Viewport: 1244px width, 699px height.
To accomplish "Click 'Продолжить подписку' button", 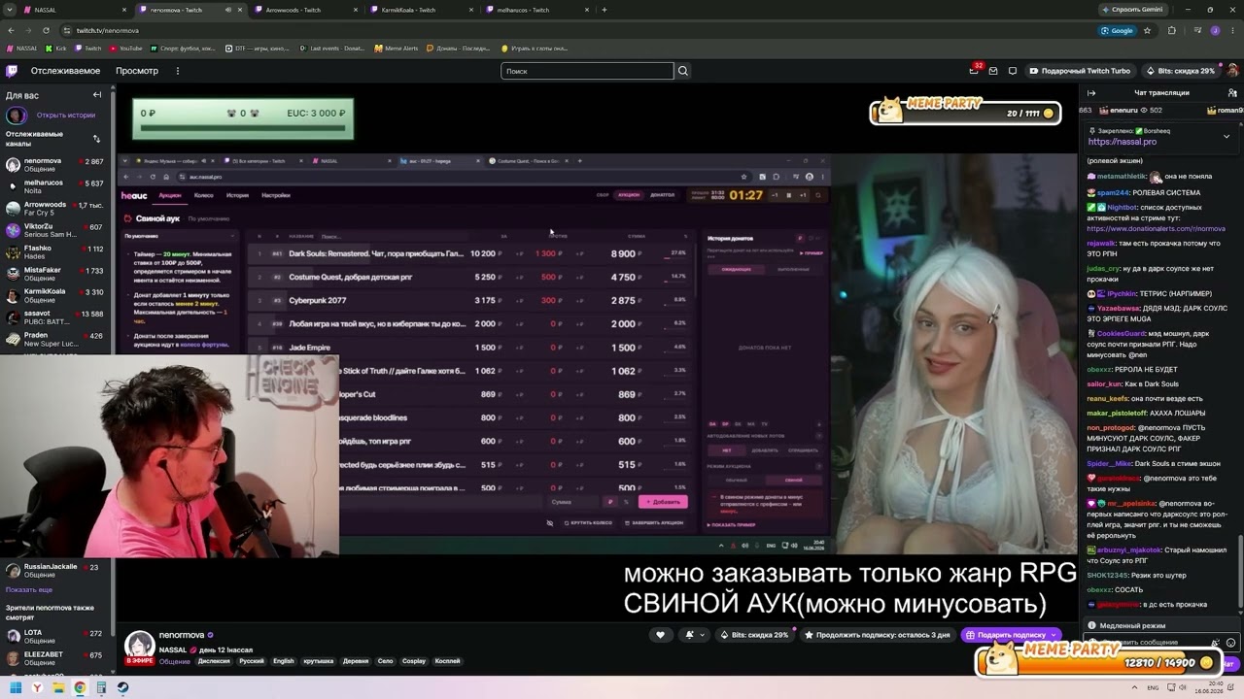I will pyautogui.click(x=878, y=635).
